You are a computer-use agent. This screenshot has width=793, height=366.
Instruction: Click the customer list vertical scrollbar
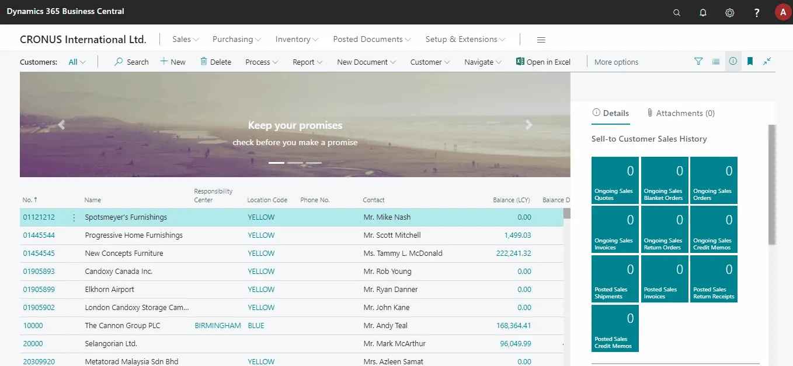(x=566, y=213)
